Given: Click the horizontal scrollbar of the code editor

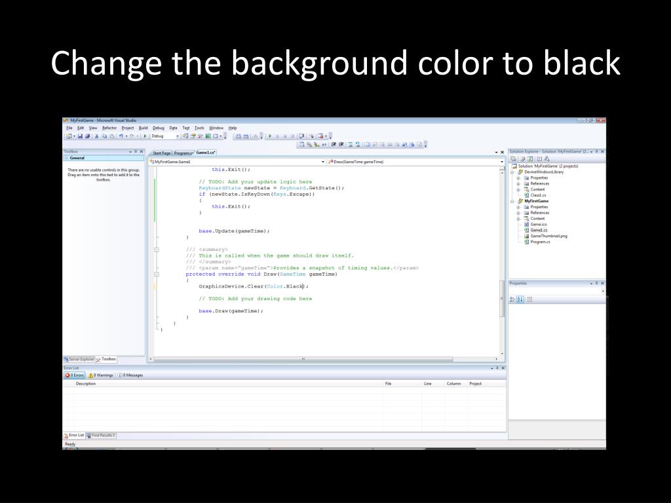Looking at the screenshot, I should point(303,360).
